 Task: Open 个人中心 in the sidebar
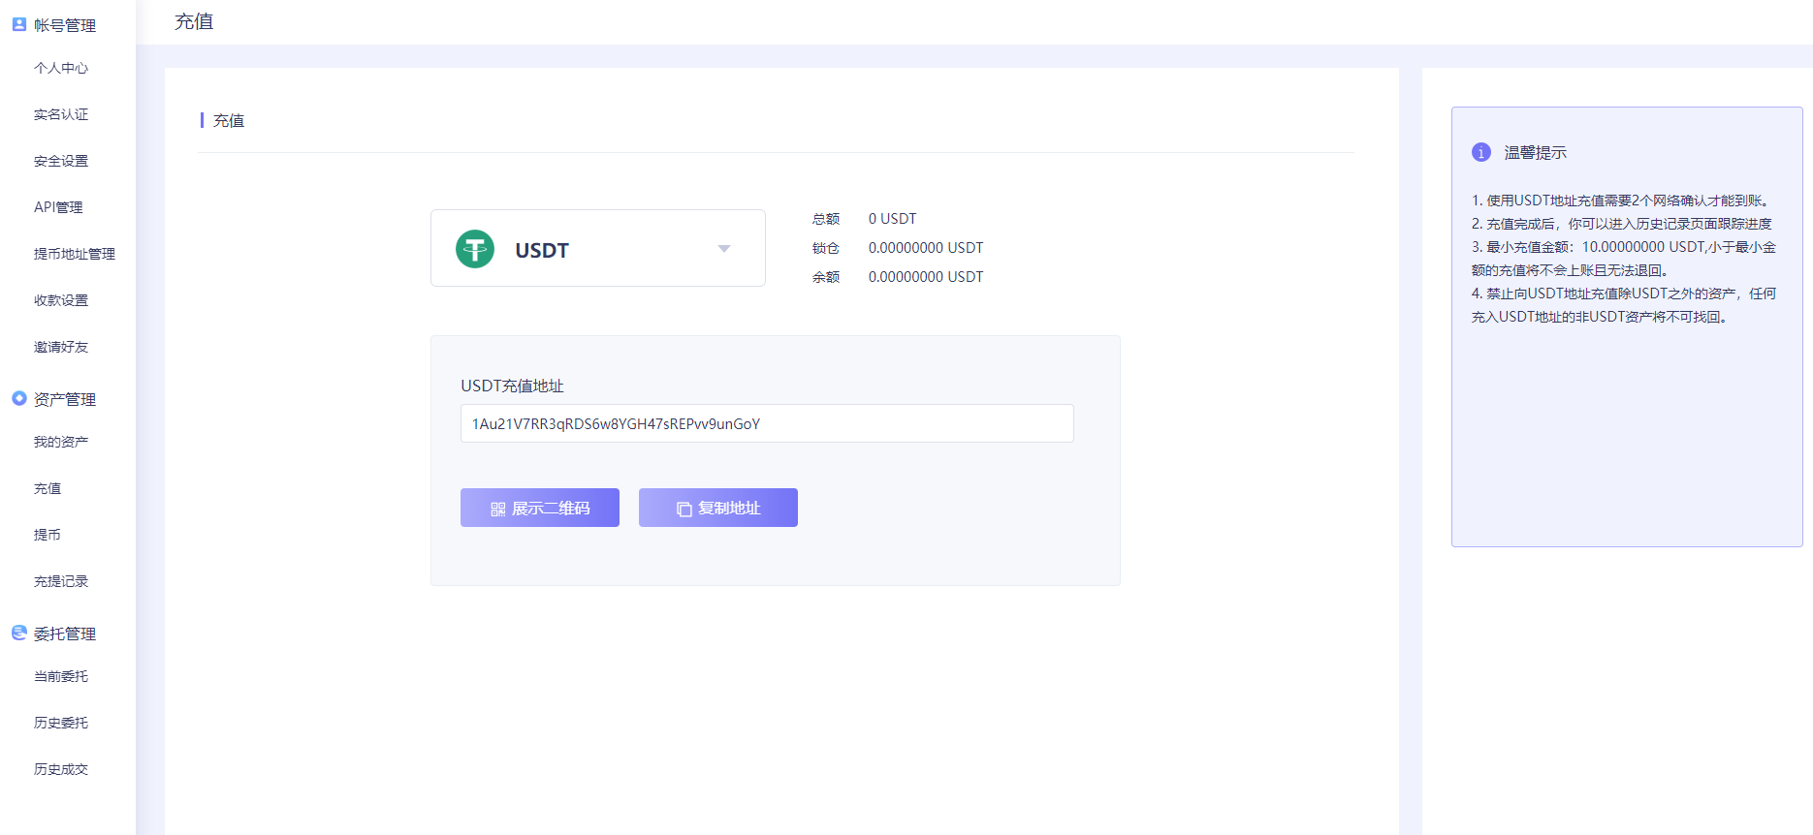[x=61, y=68]
